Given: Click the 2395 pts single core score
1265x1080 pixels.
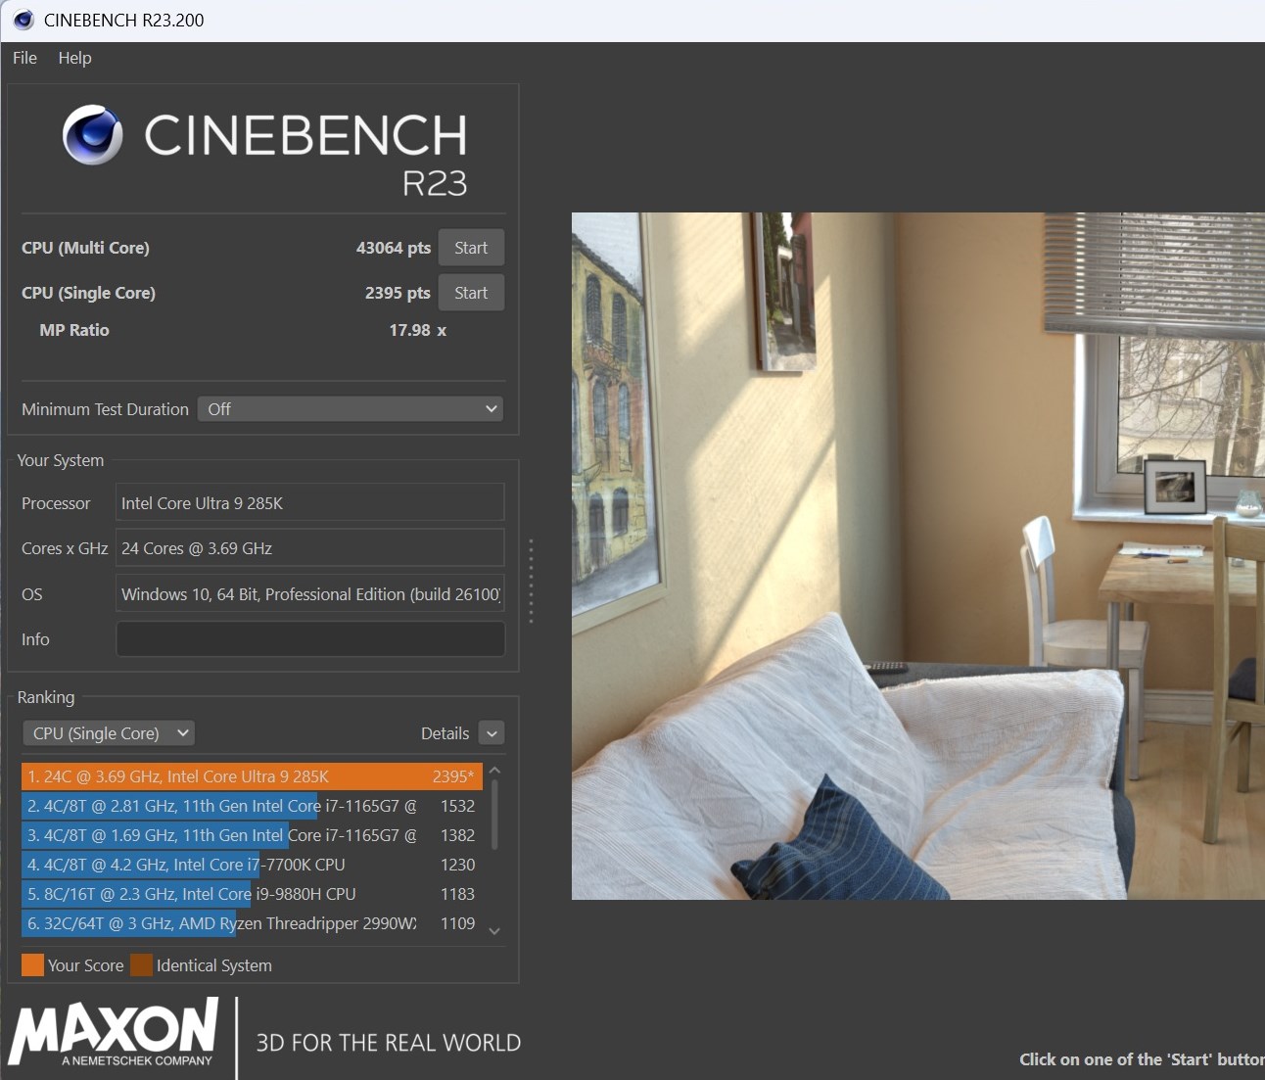Looking at the screenshot, I should coord(398,293).
